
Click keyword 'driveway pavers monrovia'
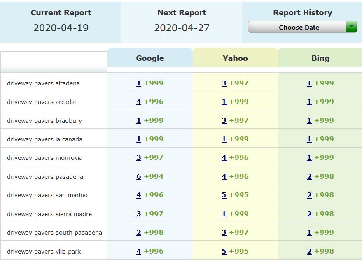pos(44,158)
